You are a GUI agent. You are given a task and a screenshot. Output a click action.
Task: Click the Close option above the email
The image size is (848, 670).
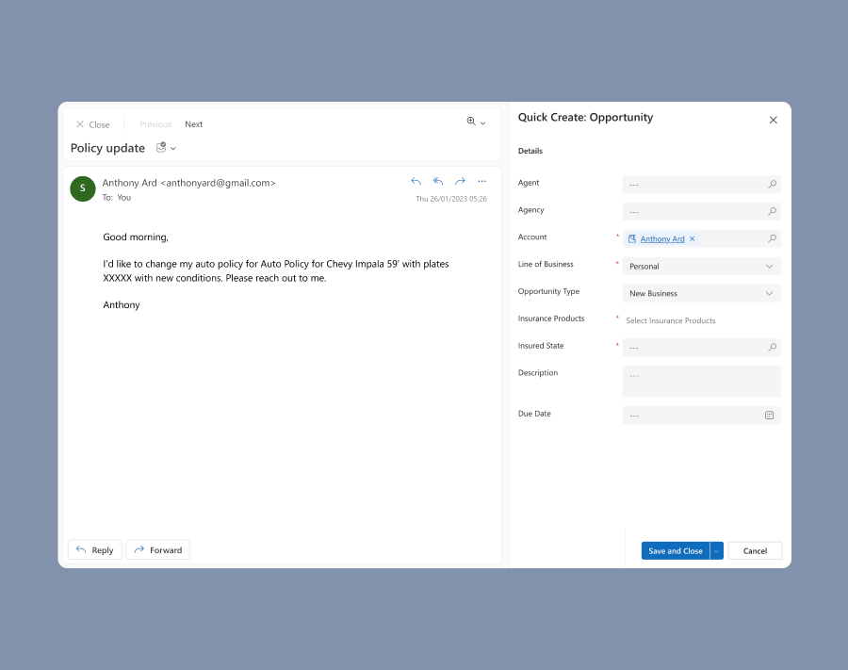(92, 123)
